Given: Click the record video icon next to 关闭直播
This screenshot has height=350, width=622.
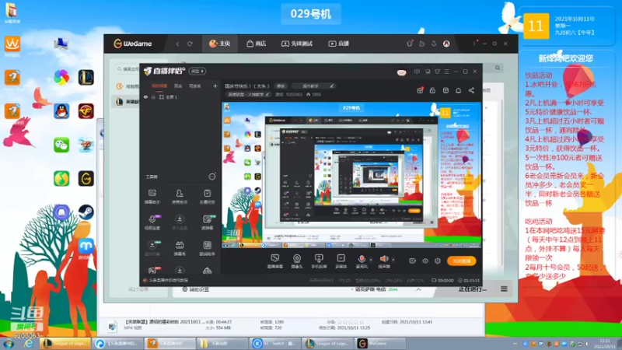Looking at the screenshot, I should [x=413, y=261].
